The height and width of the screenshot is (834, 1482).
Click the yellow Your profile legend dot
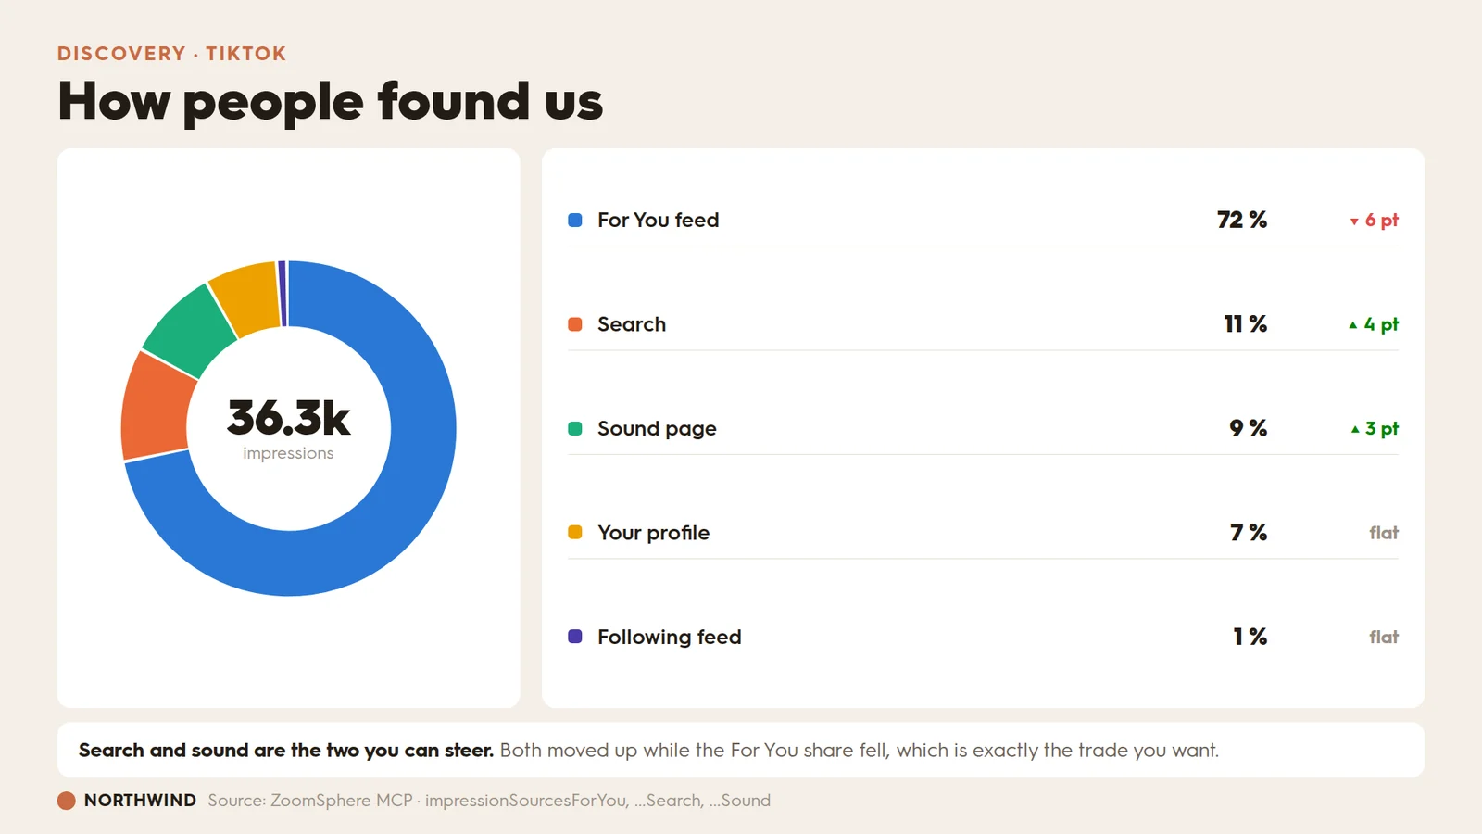click(x=575, y=532)
